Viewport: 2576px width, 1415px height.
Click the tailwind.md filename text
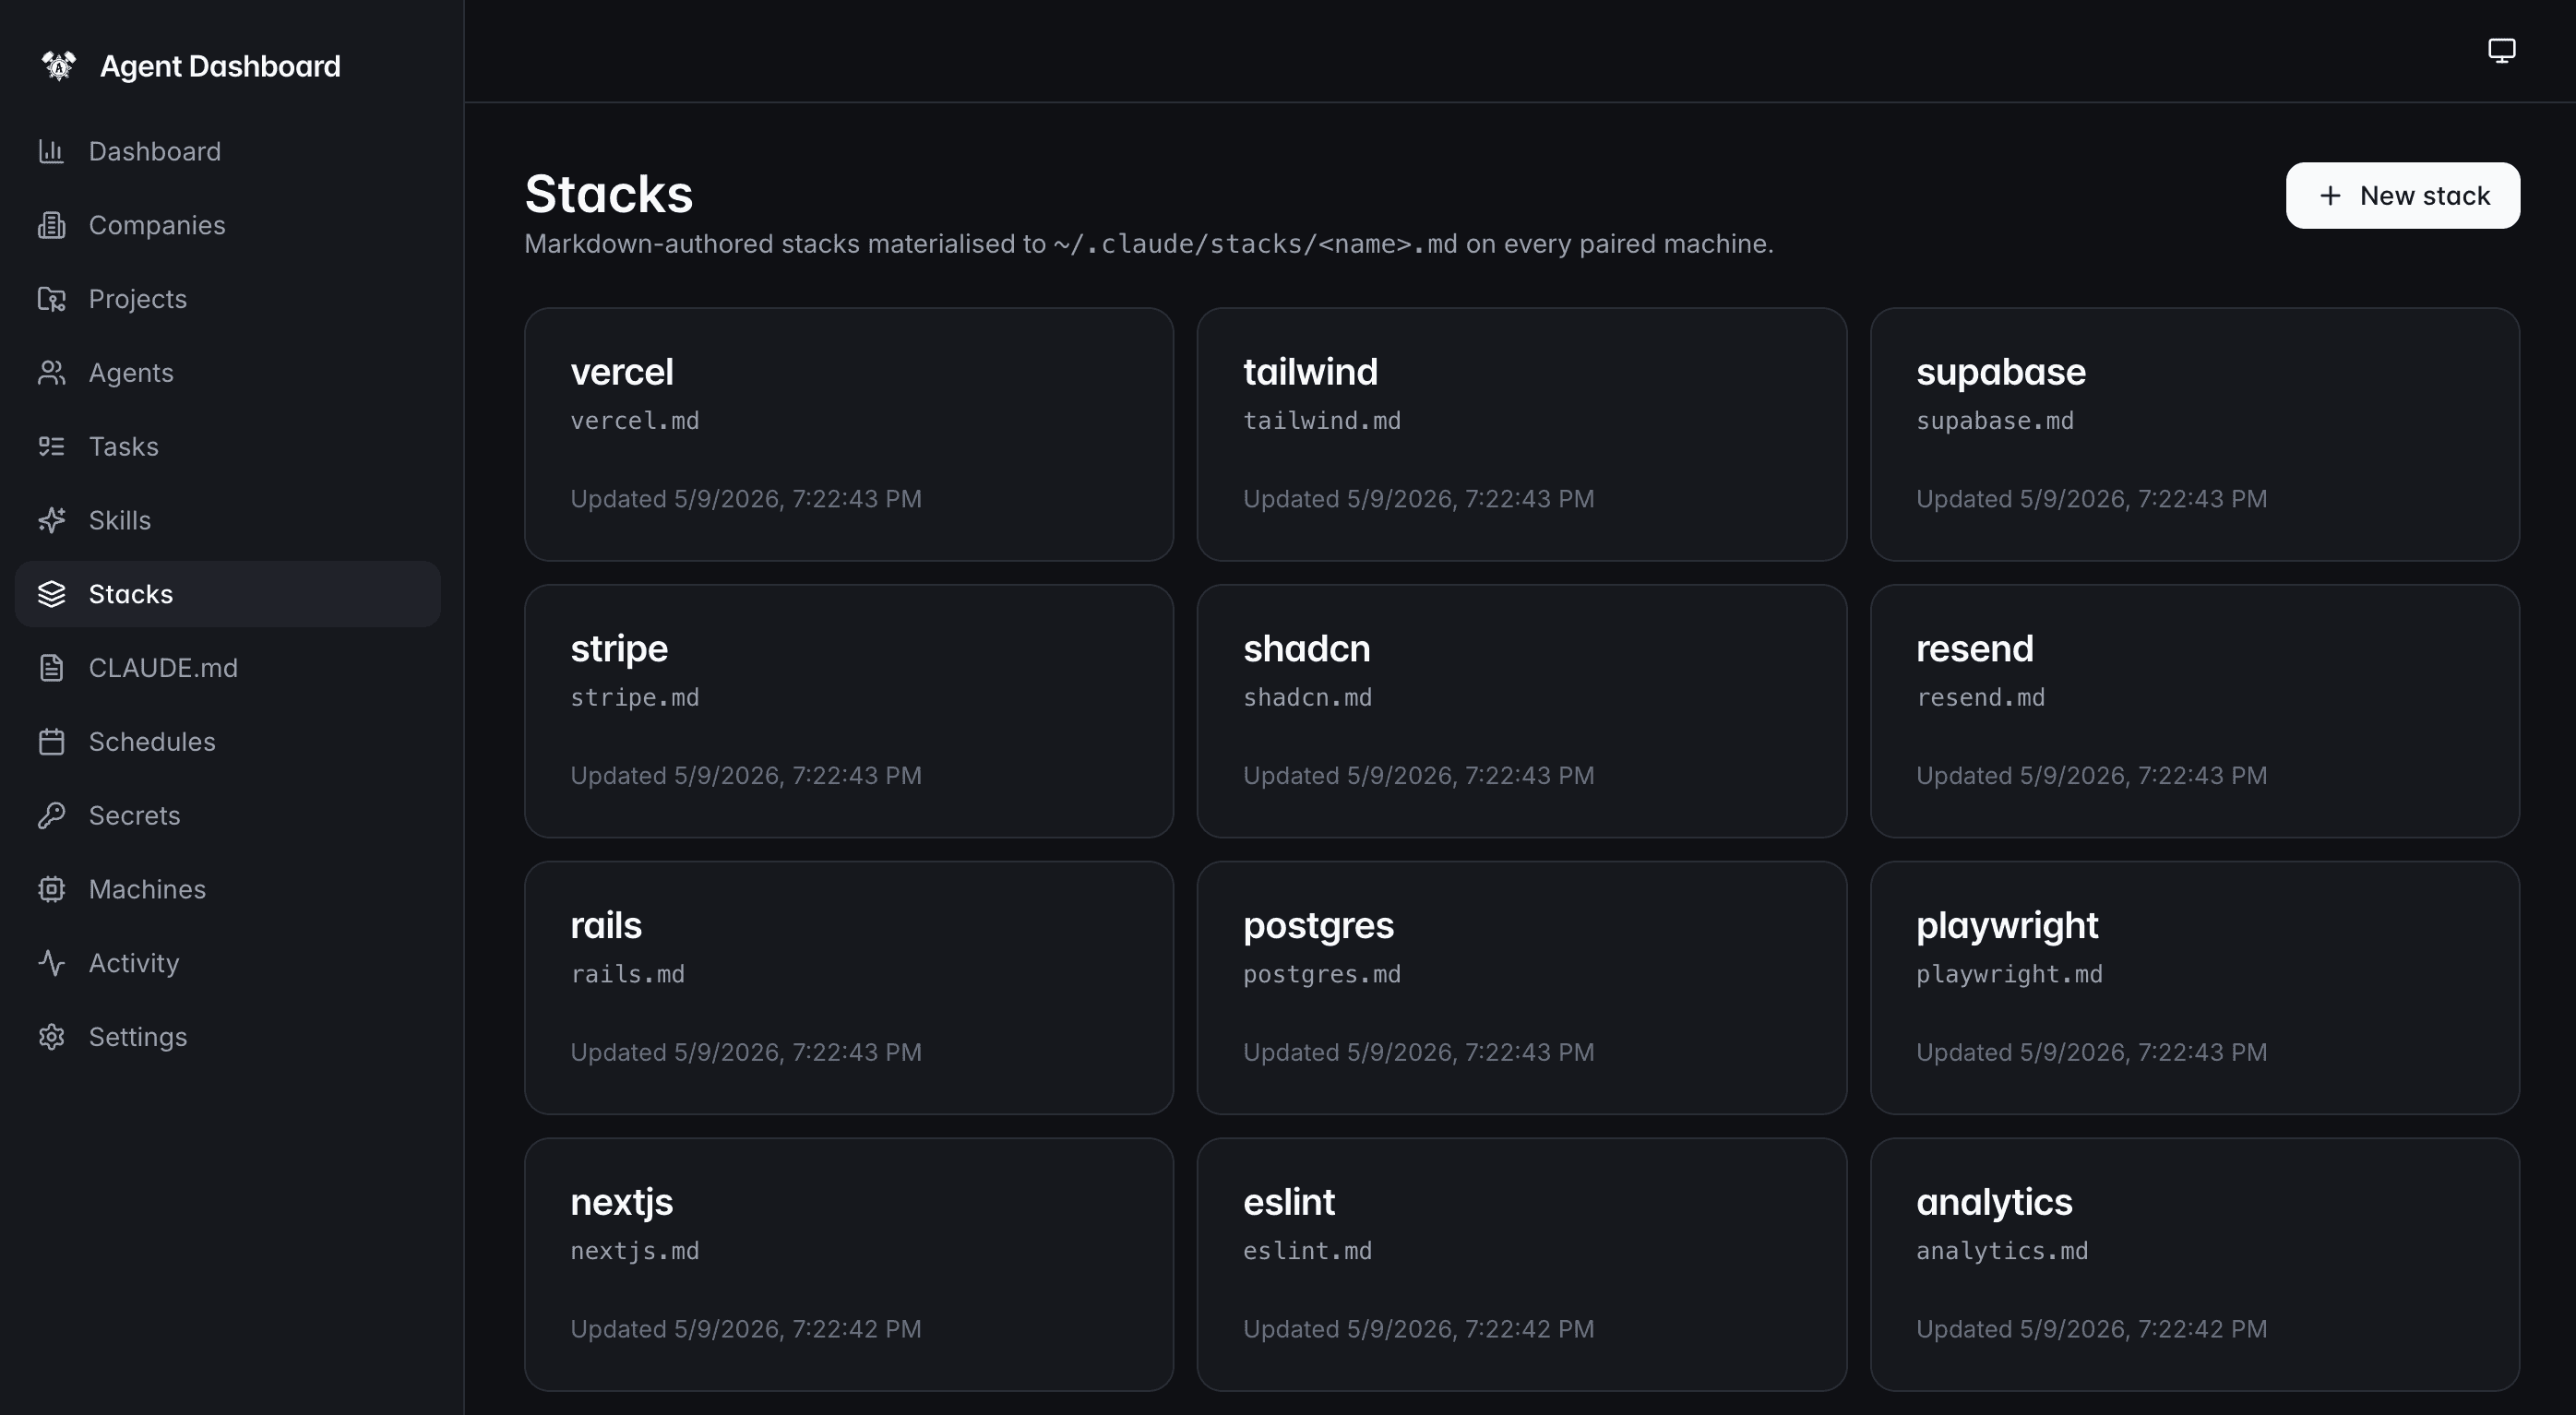[x=1321, y=421]
